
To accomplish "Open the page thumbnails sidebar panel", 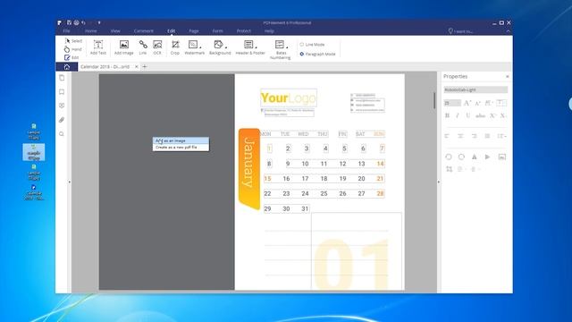I will tap(62, 78).
